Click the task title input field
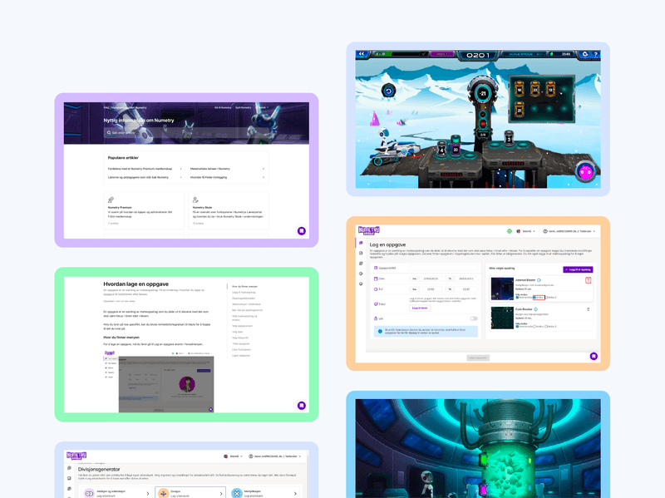Screen dimensions: 665x498 [444, 268]
